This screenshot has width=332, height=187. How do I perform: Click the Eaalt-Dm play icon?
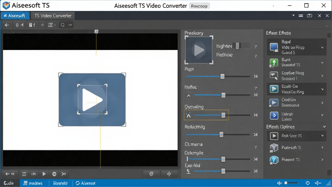tap(274, 89)
